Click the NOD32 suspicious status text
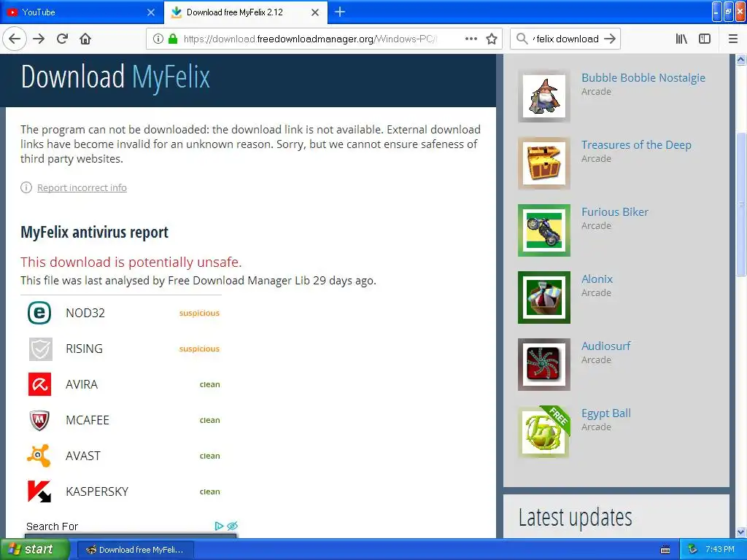747x560 pixels. [199, 313]
